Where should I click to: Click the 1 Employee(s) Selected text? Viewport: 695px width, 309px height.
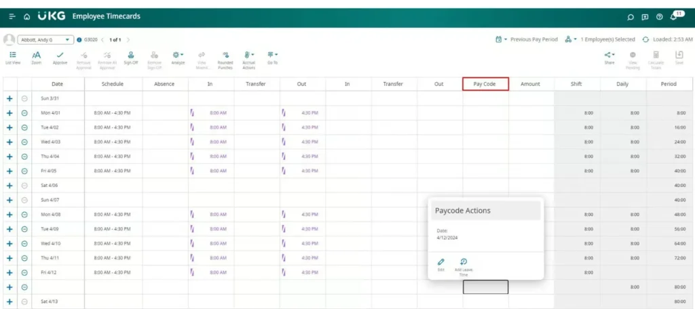[x=607, y=39]
